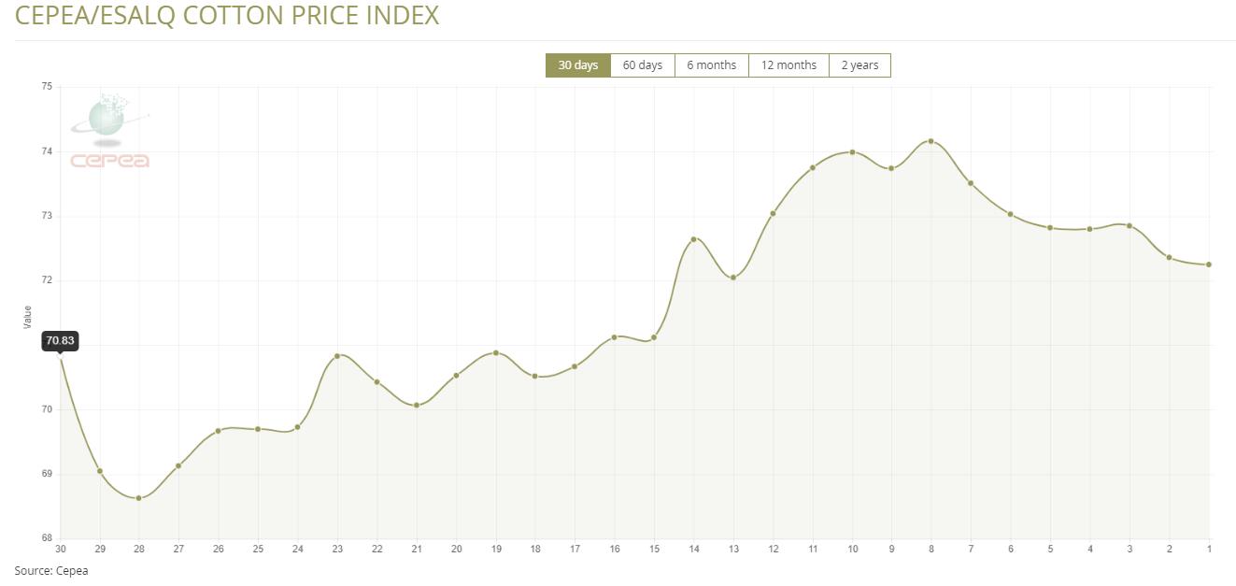Select the 30 days range button
This screenshot has height=586, width=1236.
[577, 65]
